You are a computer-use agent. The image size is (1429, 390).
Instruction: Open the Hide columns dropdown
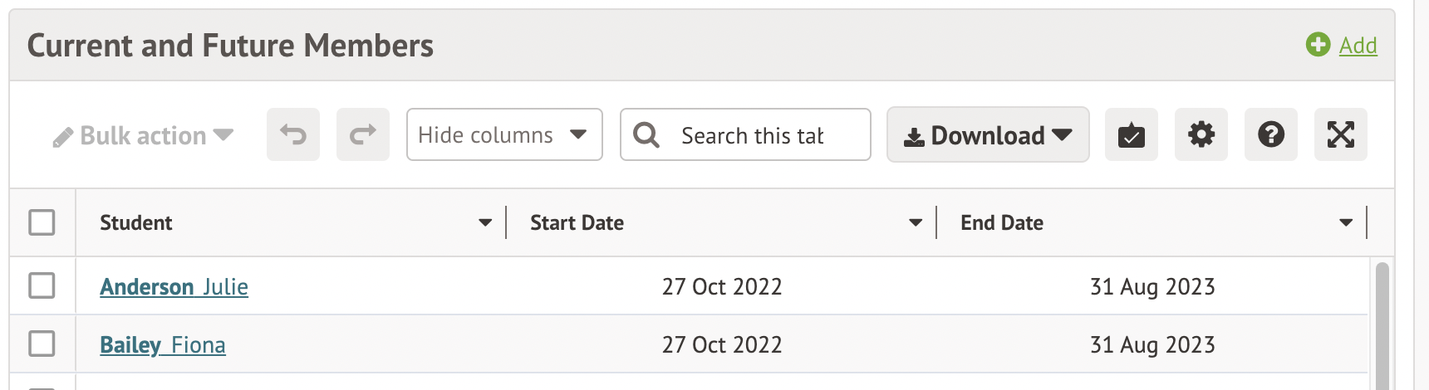point(503,134)
